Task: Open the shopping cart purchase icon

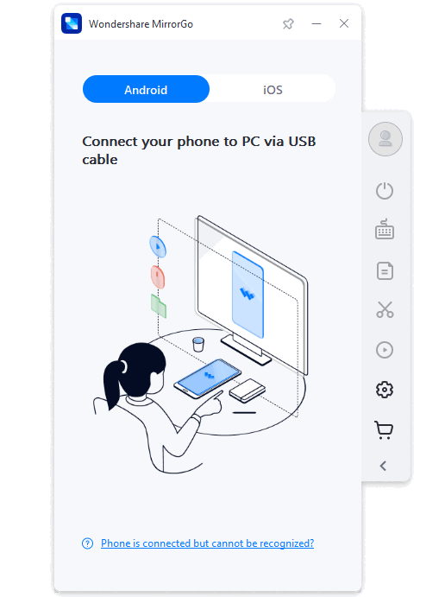Action: (384, 430)
